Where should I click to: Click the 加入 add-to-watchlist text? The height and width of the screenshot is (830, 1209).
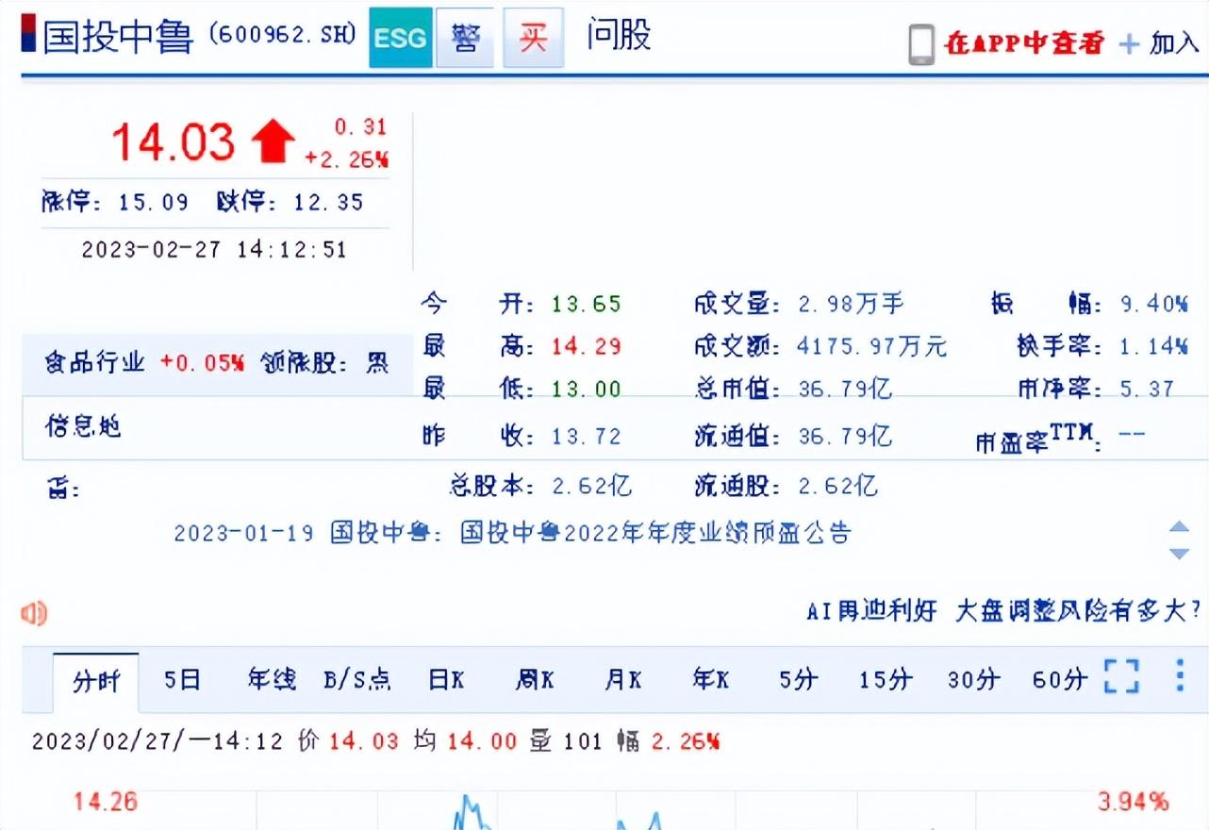point(1174,43)
